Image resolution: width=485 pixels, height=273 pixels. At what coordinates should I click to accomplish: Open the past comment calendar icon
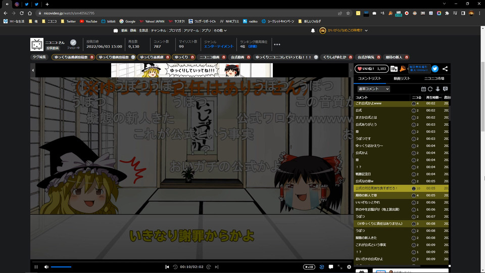(423, 89)
